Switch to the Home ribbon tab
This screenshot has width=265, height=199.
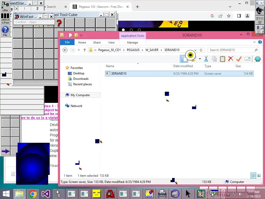click(82, 42)
